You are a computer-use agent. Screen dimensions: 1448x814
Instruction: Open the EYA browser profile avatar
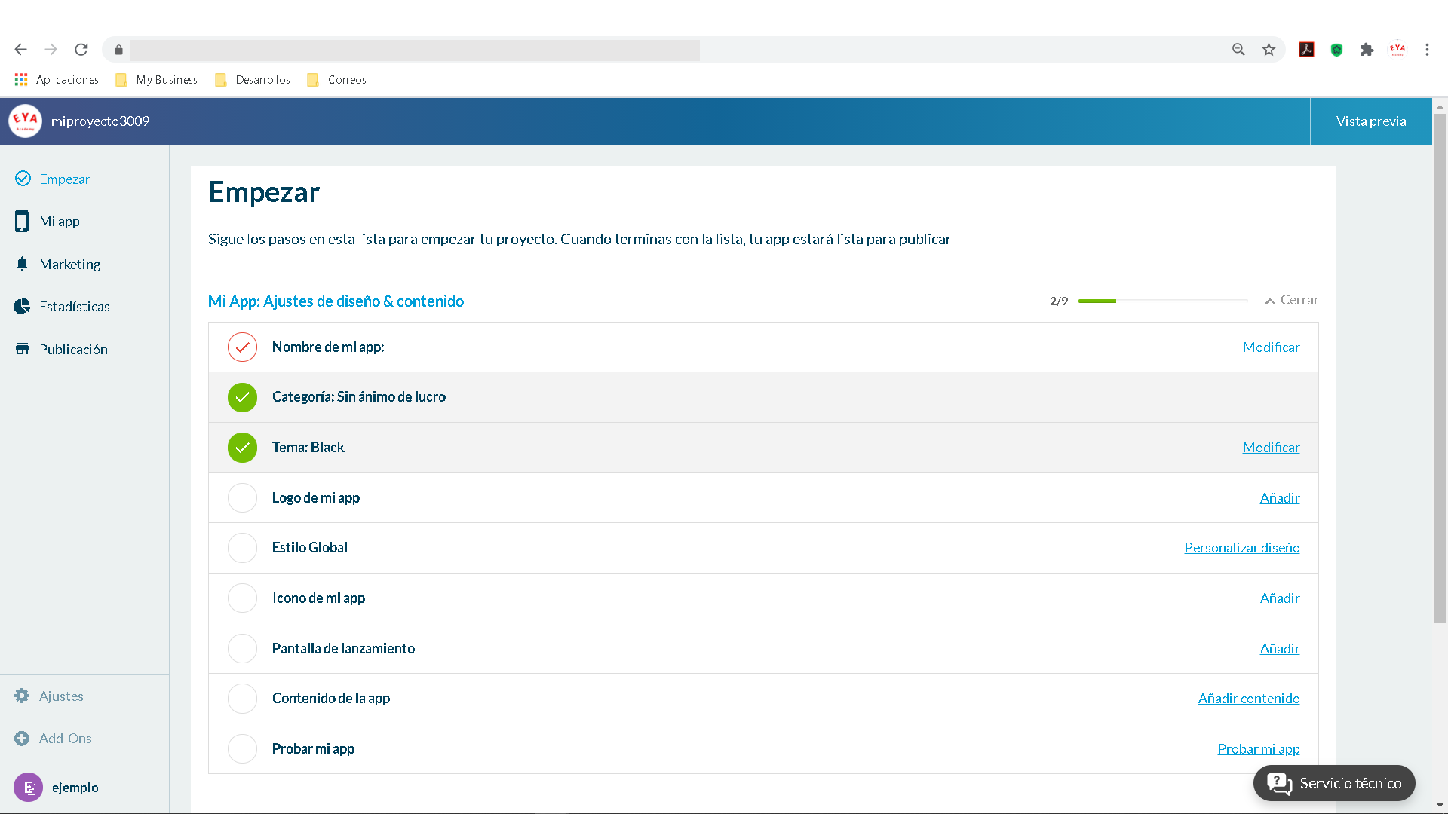(1397, 50)
